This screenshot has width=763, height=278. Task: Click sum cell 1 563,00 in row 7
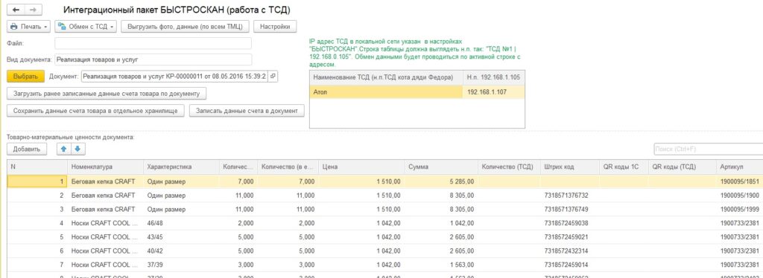coord(441,265)
